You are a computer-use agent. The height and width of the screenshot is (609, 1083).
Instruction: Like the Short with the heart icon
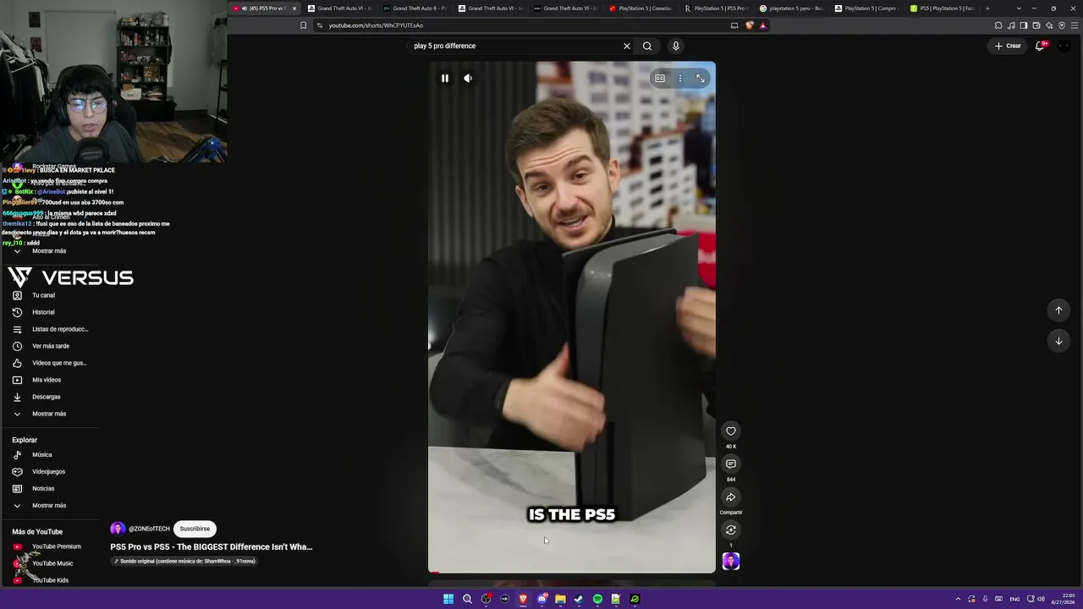pyautogui.click(x=731, y=431)
